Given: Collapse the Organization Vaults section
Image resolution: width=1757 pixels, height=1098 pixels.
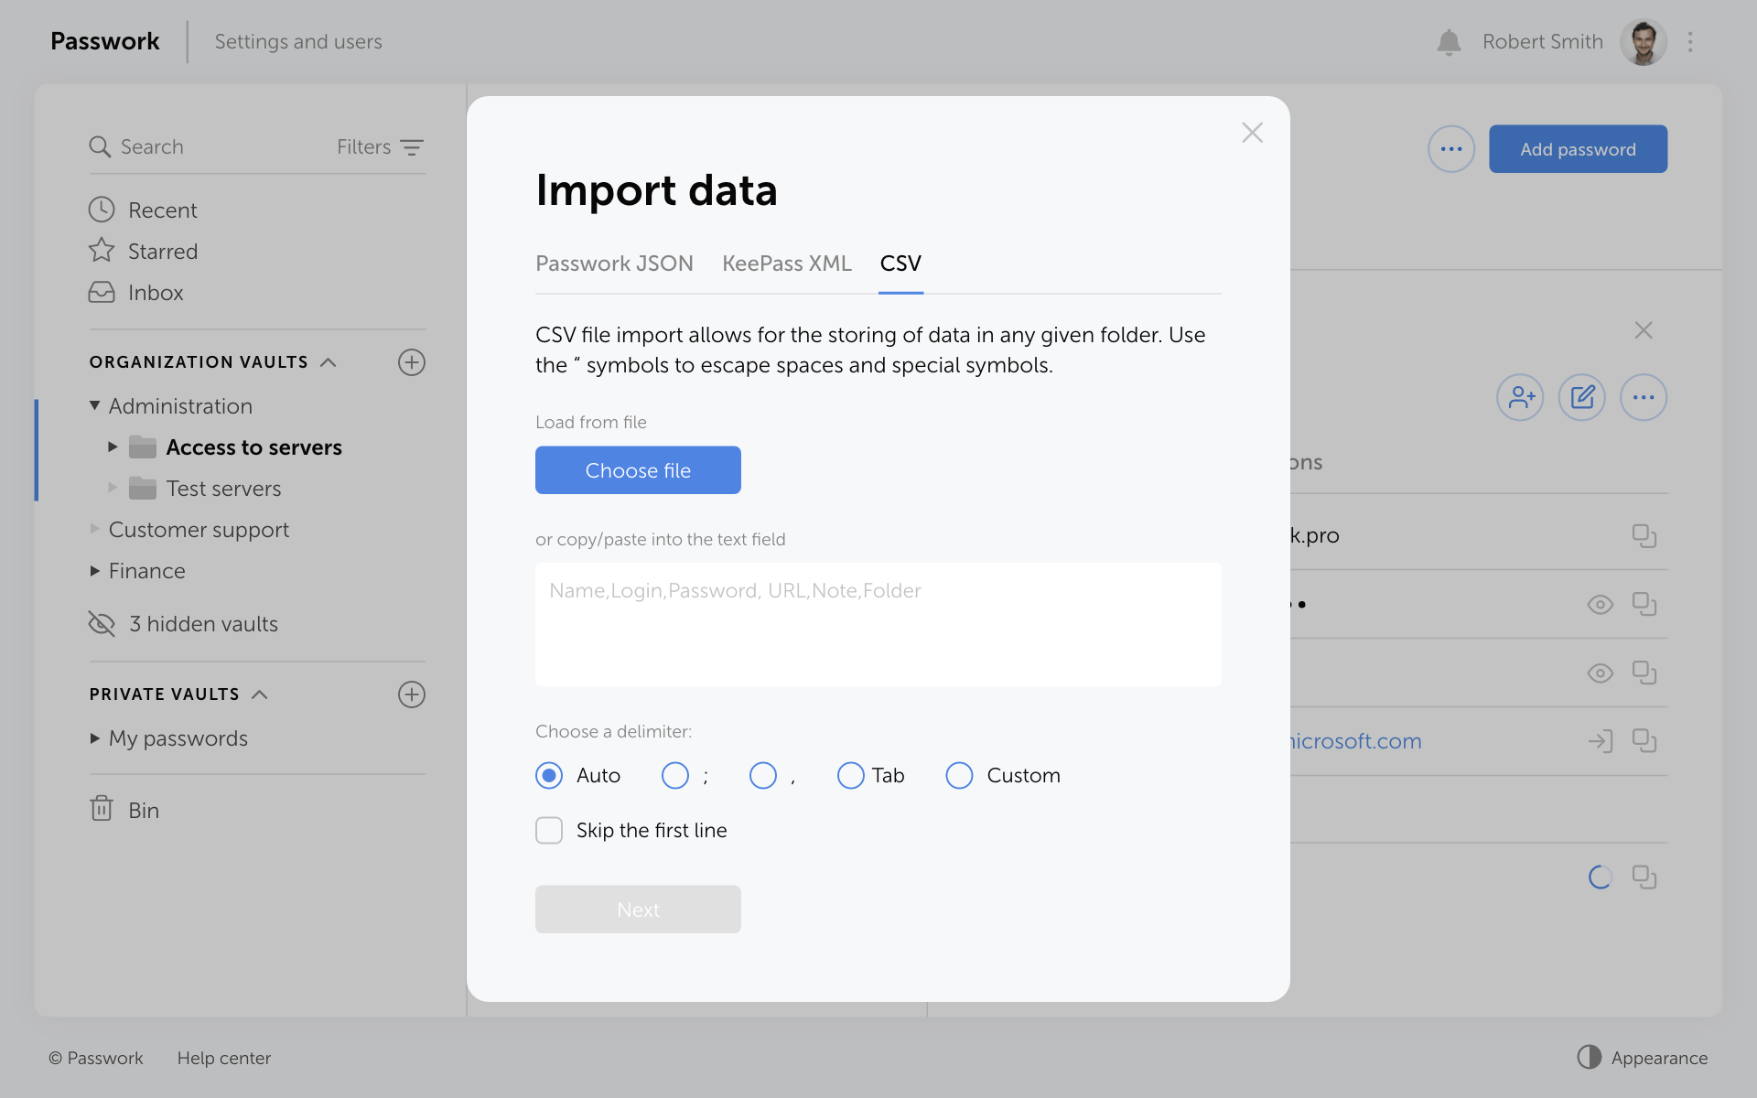Looking at the screenshot, I should coord(329,362).
